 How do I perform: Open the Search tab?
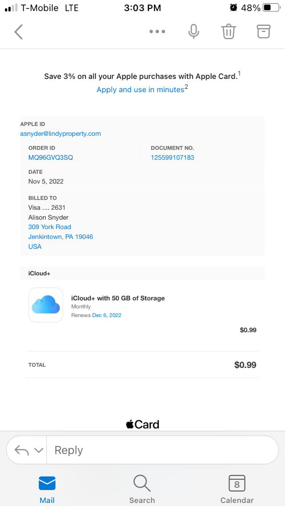(x=142, y=489)
